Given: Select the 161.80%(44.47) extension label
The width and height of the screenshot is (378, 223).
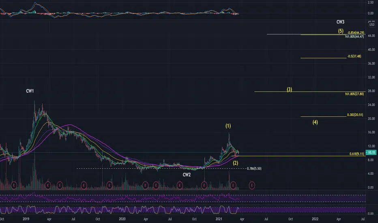Looking at the screenshot, I should (x=354, y=36).
